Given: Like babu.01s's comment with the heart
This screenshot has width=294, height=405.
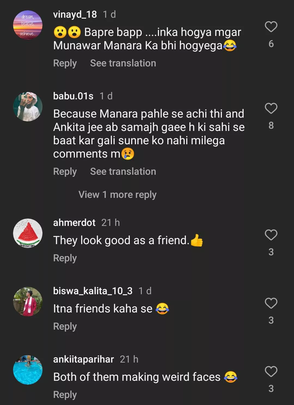Looking at the screenshot, I should pyautogui.click(x=271, y=108).
